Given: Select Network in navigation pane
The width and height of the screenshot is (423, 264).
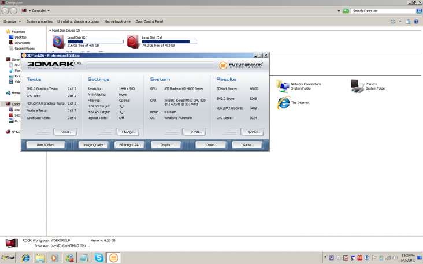Looking at the screenshot, I should [x=13, y=132].
